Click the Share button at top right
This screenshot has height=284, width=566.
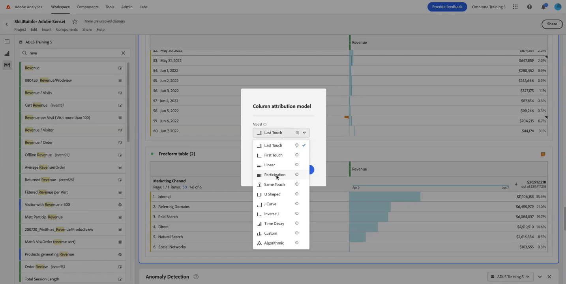(x=551, y=24)
